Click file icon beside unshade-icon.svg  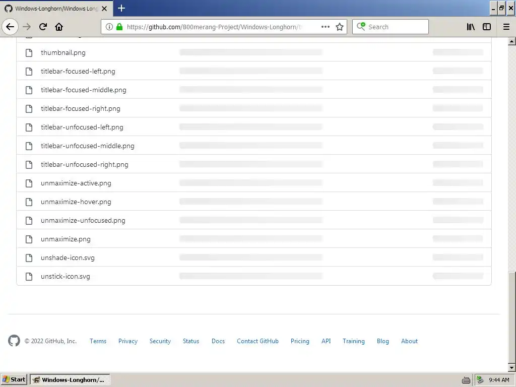pos(29,257)
